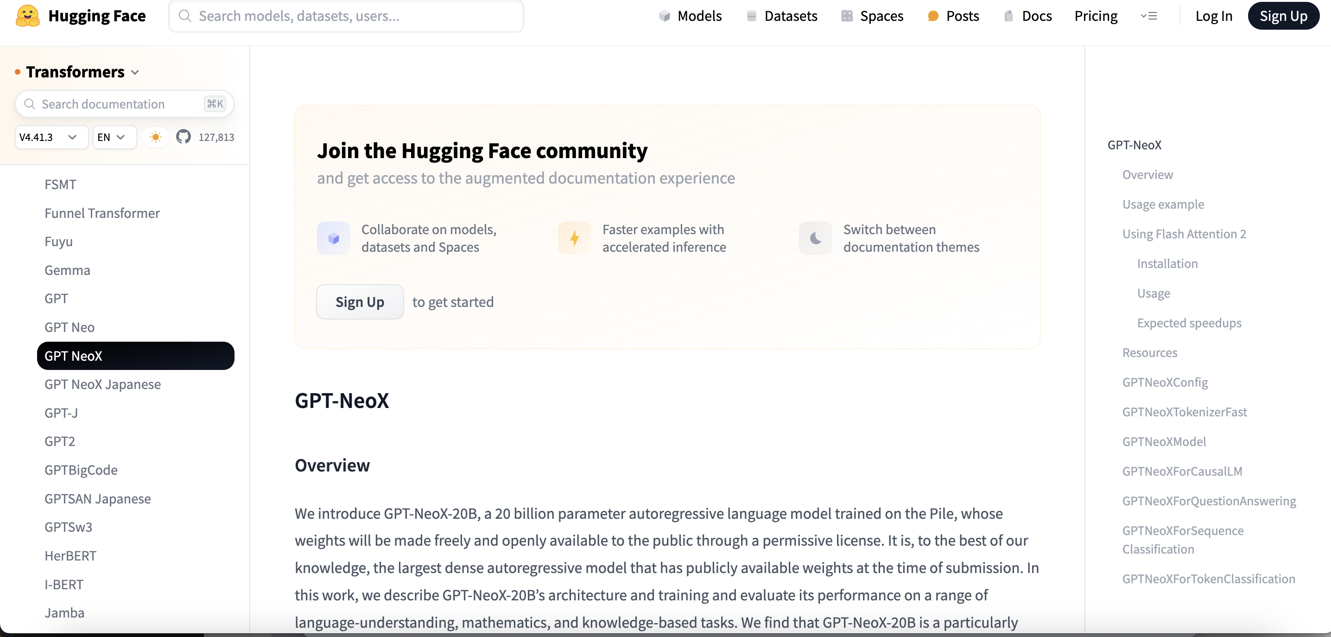This screenshot has height=637, width=1331.
Task: Go to Datasets in top navigation
Action: click(782, 16)
